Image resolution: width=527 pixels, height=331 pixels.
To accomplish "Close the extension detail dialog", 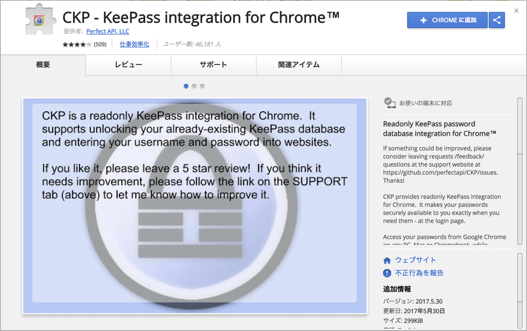I will (x=516, y=11).
